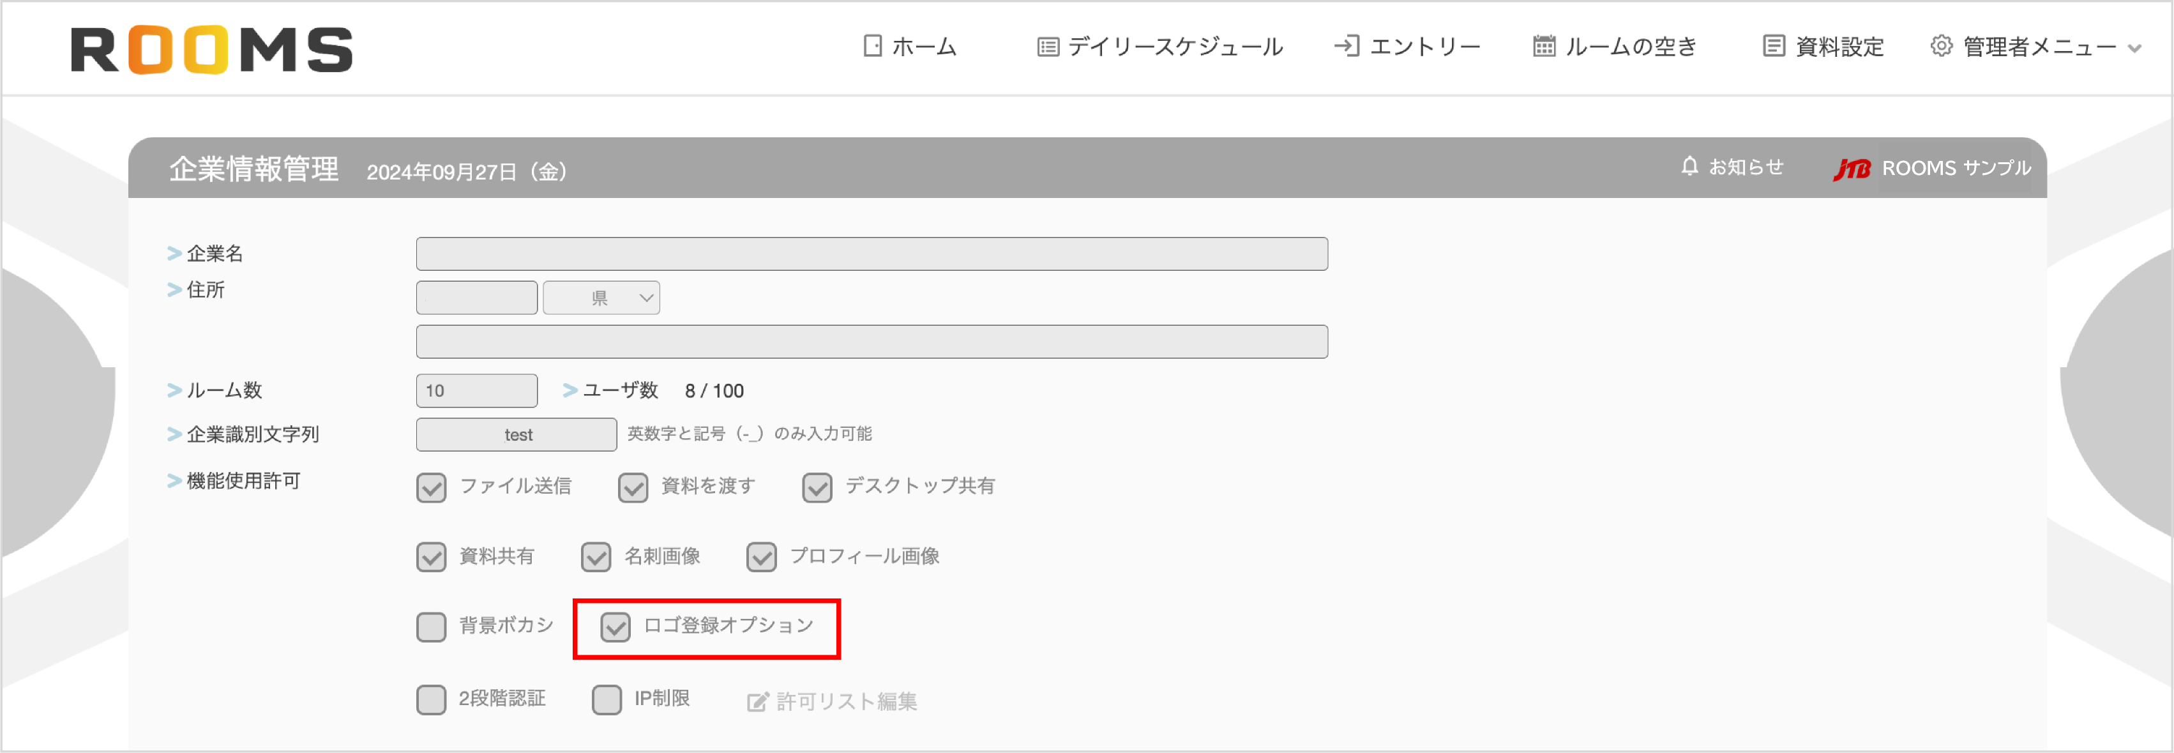Image resolution: width=2174 pixels, height=753 pixels.
Task: Open ルームの空き calendar icon
Action: pos(1544,45)
